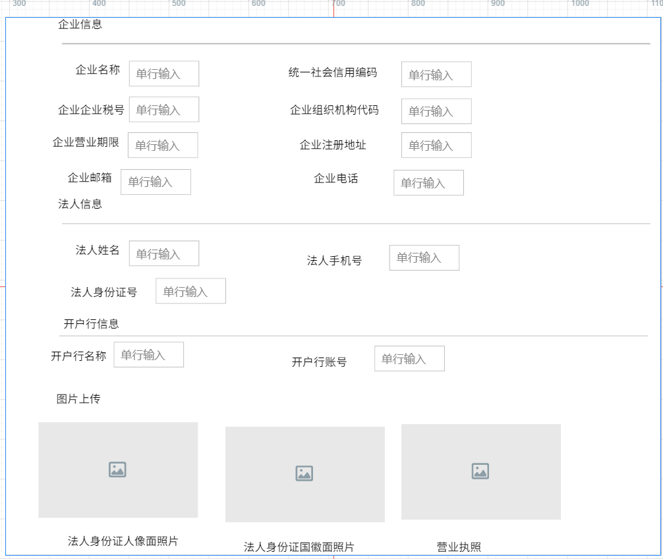
Task: Select the 法人身份证人像面照片 upload placeholder
Action: [118, 470]
